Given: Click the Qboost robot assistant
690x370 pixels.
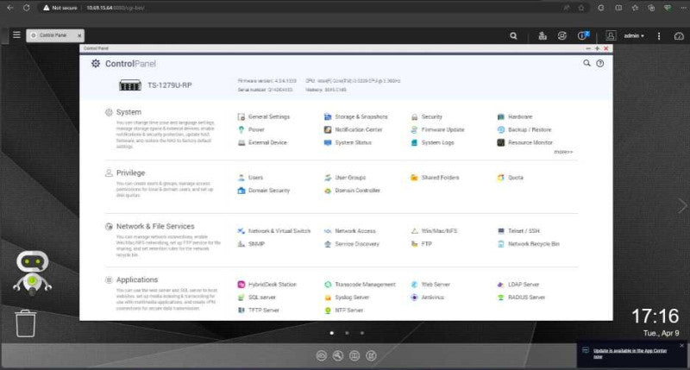Looking at the screenshot, I should click(x=32, y=272).
